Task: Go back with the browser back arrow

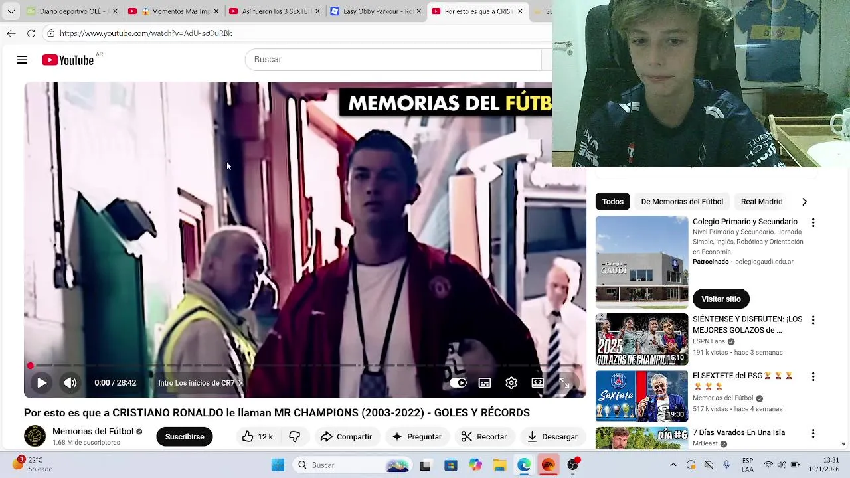Action: (x=11, y=33)
